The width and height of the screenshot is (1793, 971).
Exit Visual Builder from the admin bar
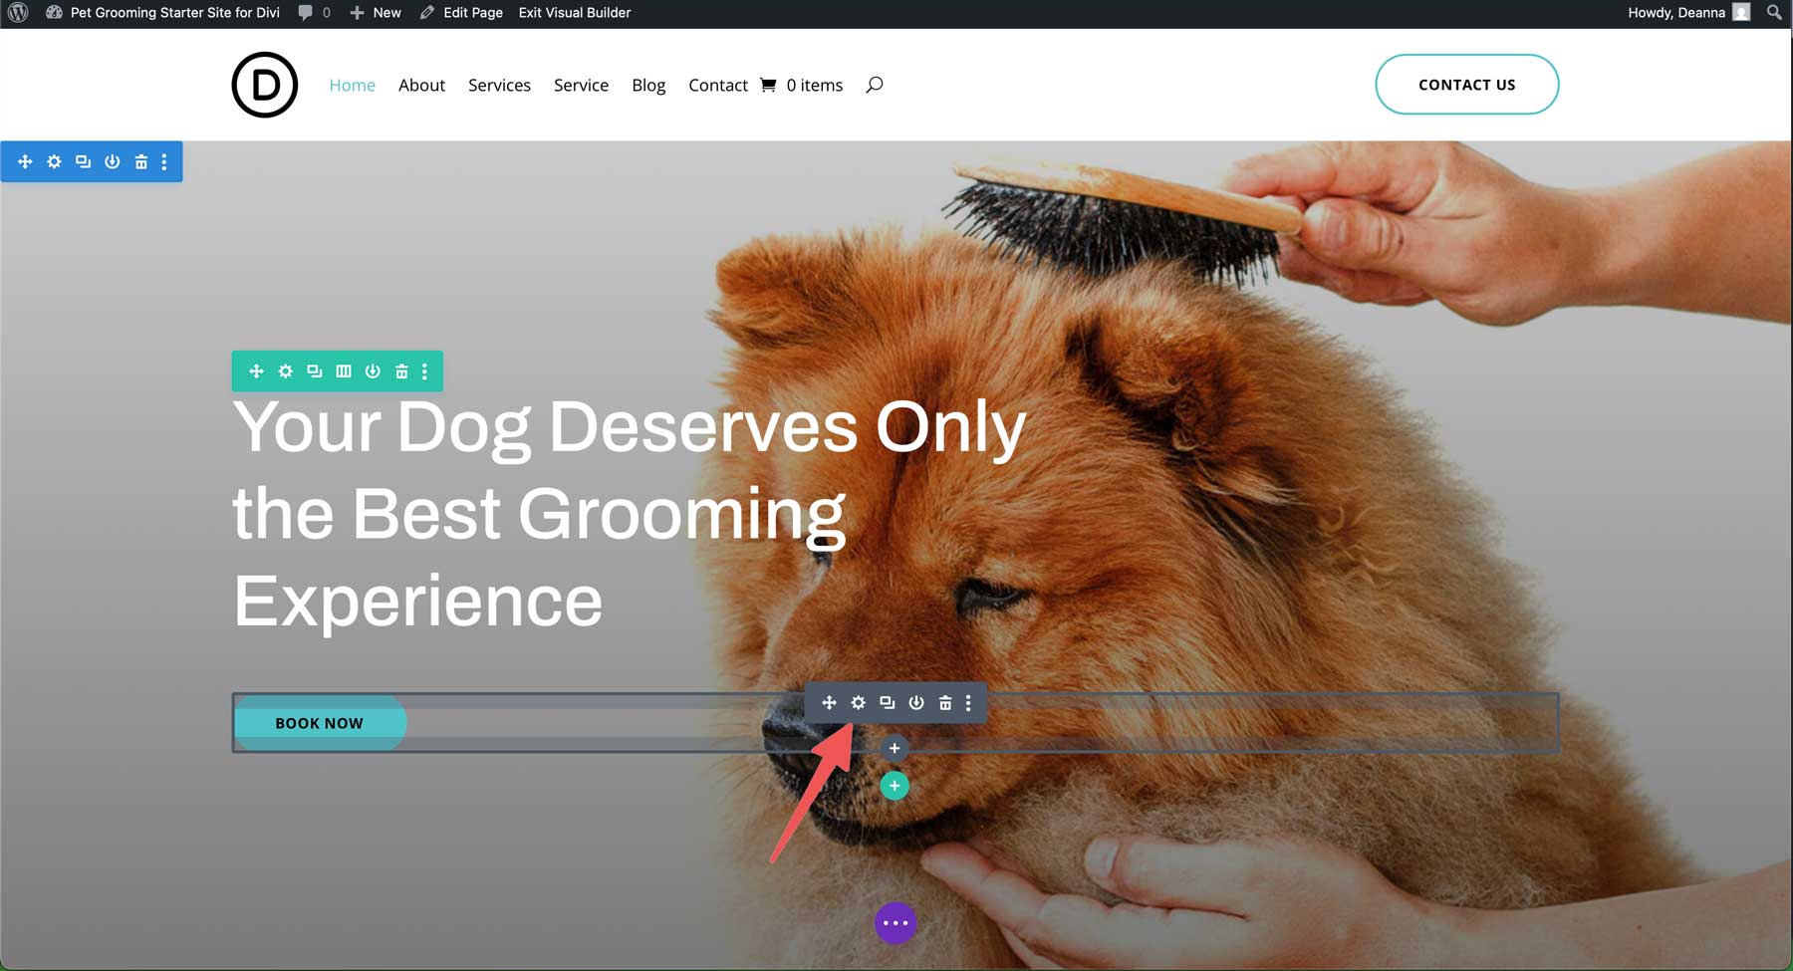coord(574,13)
